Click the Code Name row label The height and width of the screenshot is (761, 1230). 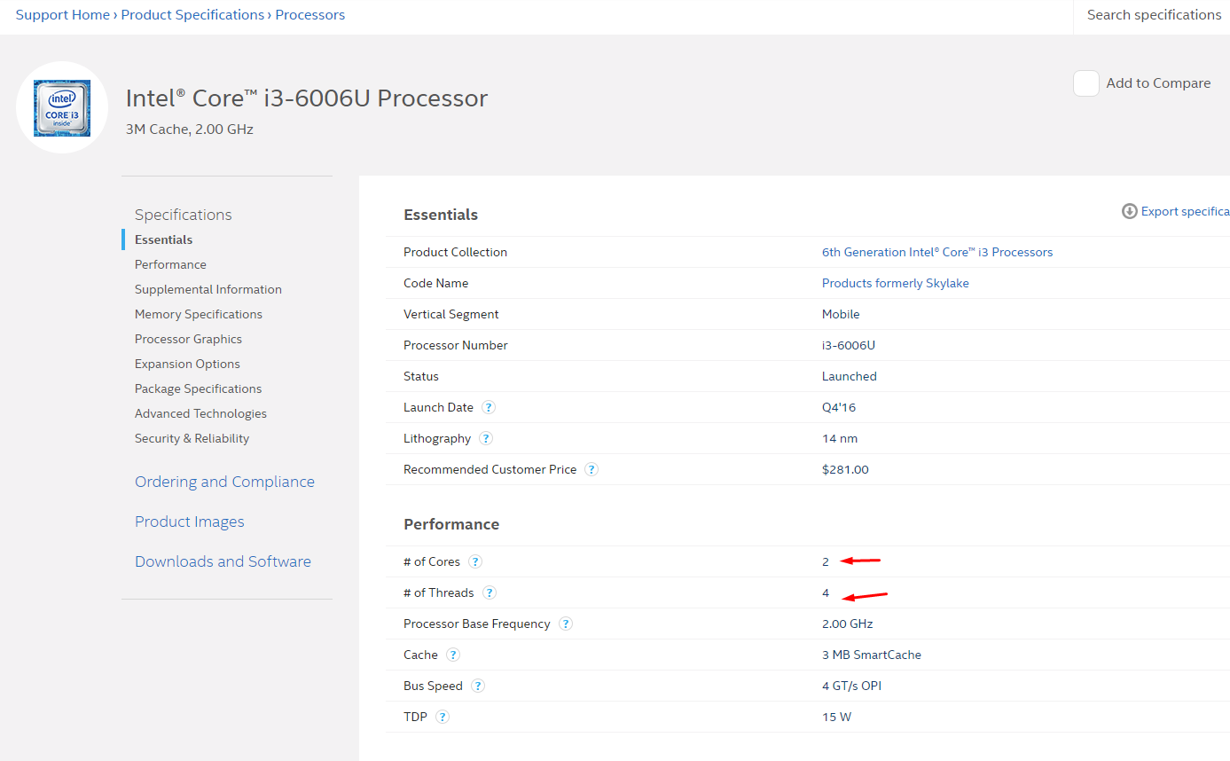(435, 283)
